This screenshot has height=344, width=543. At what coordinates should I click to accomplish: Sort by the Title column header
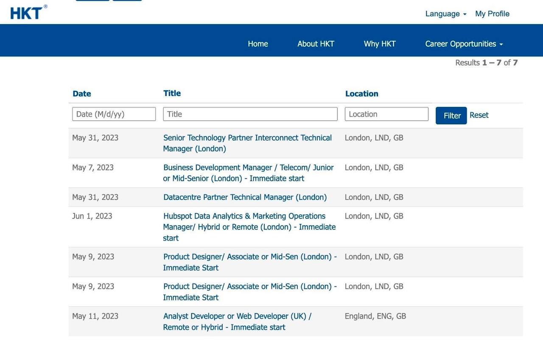point(172,93)
